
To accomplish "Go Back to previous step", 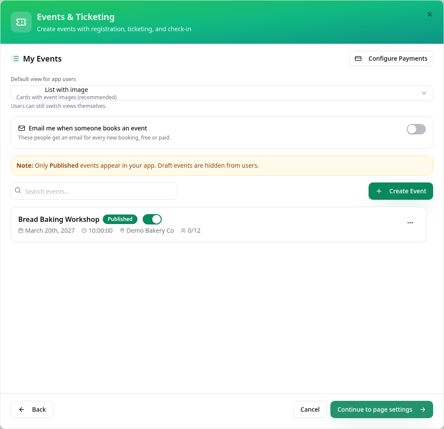I will pyautogui.click(x=32, y=409).
